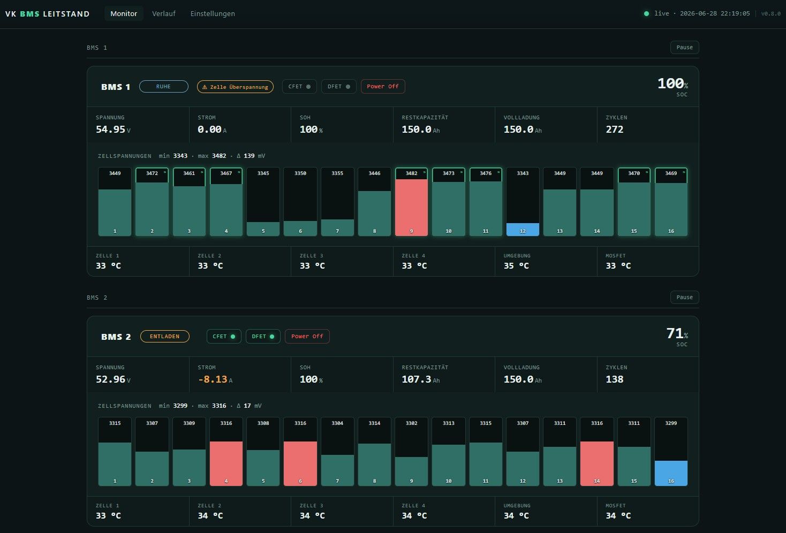Select BMS 2 cell 4 red bar
786x533 pixels.
tap(226, 463)
